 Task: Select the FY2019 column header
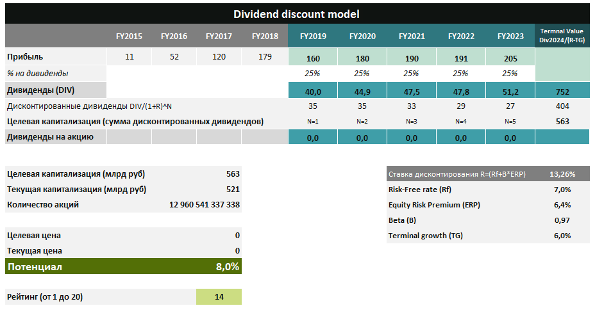[313, 36]
